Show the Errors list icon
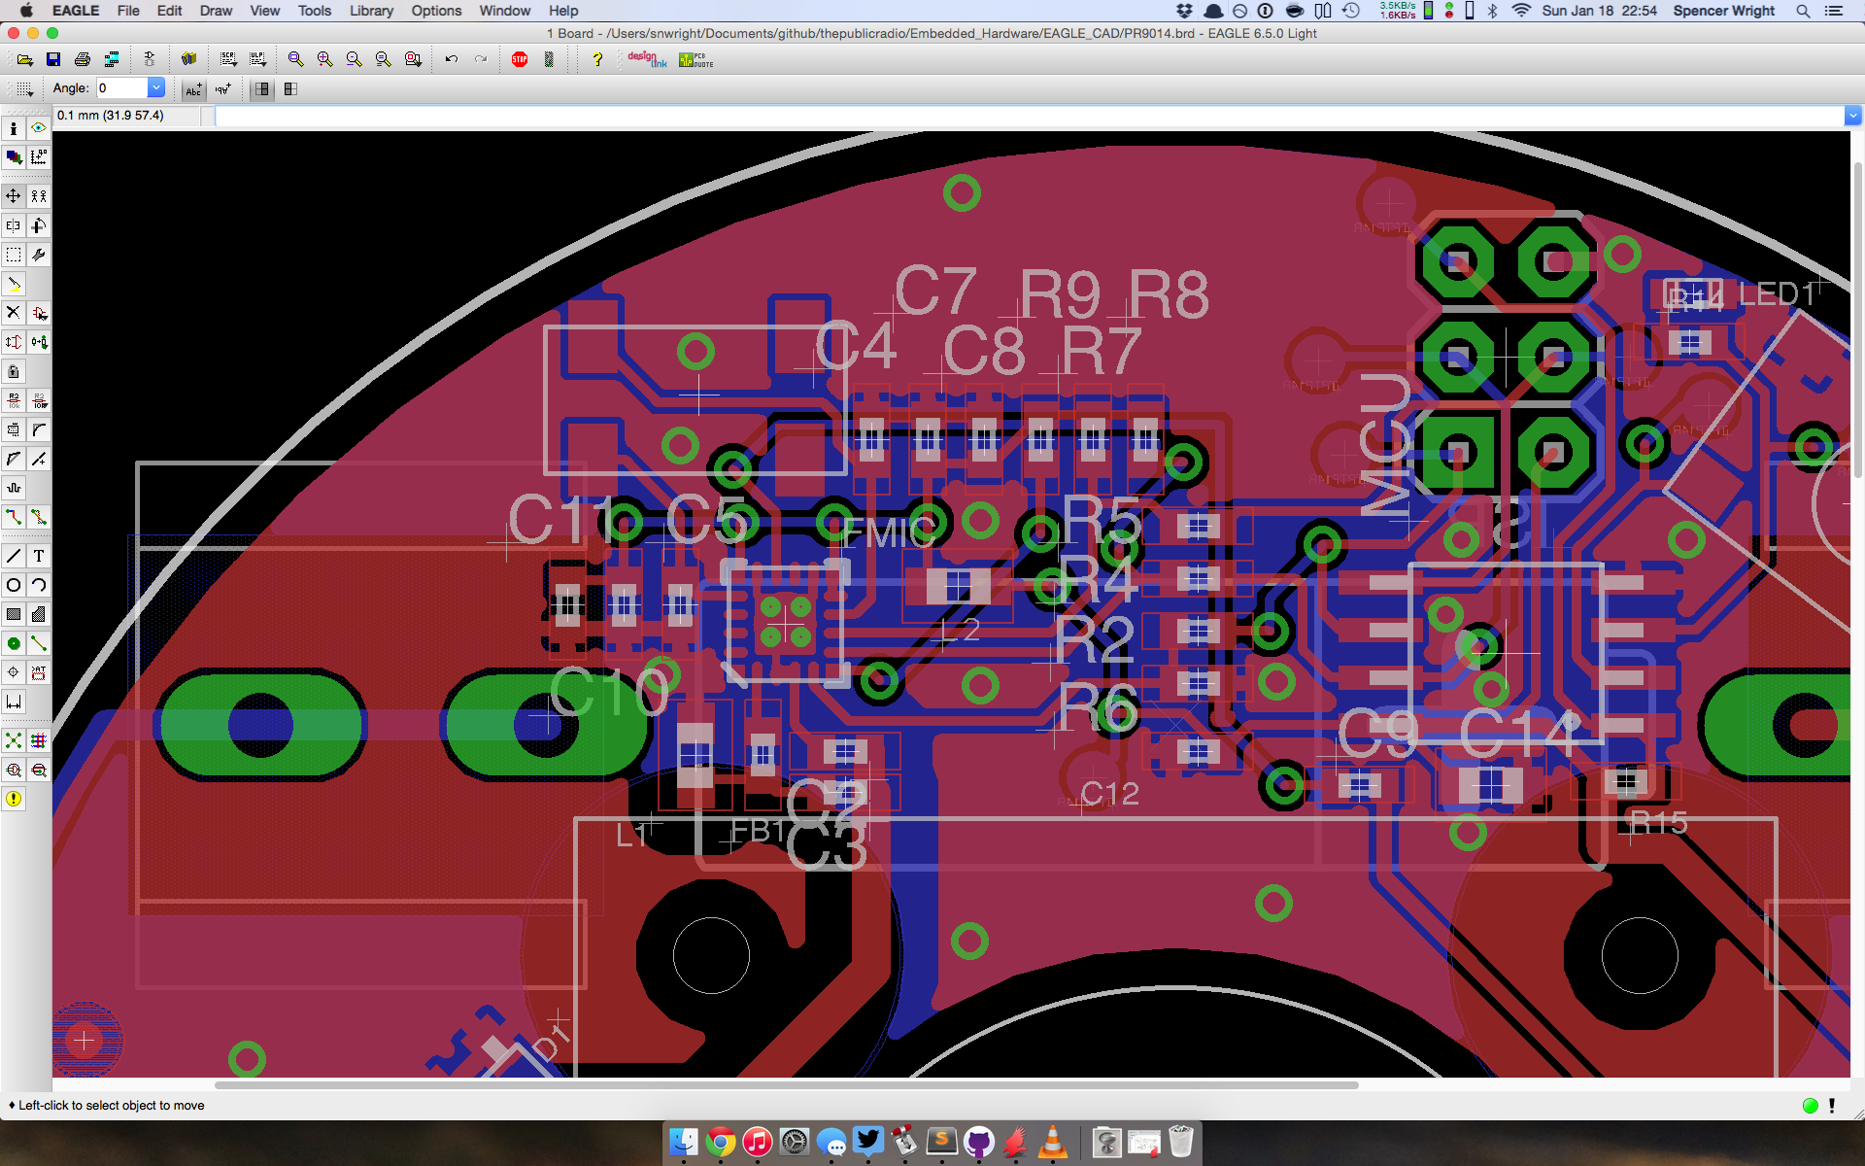This screenshot has width=1865, height=1166. [14, 799]
